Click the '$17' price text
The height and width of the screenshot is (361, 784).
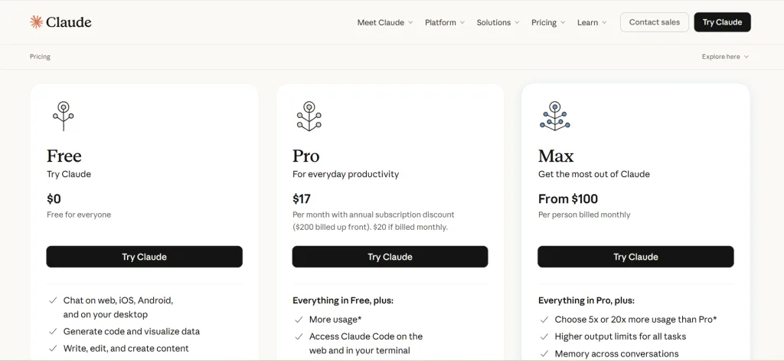302,199
